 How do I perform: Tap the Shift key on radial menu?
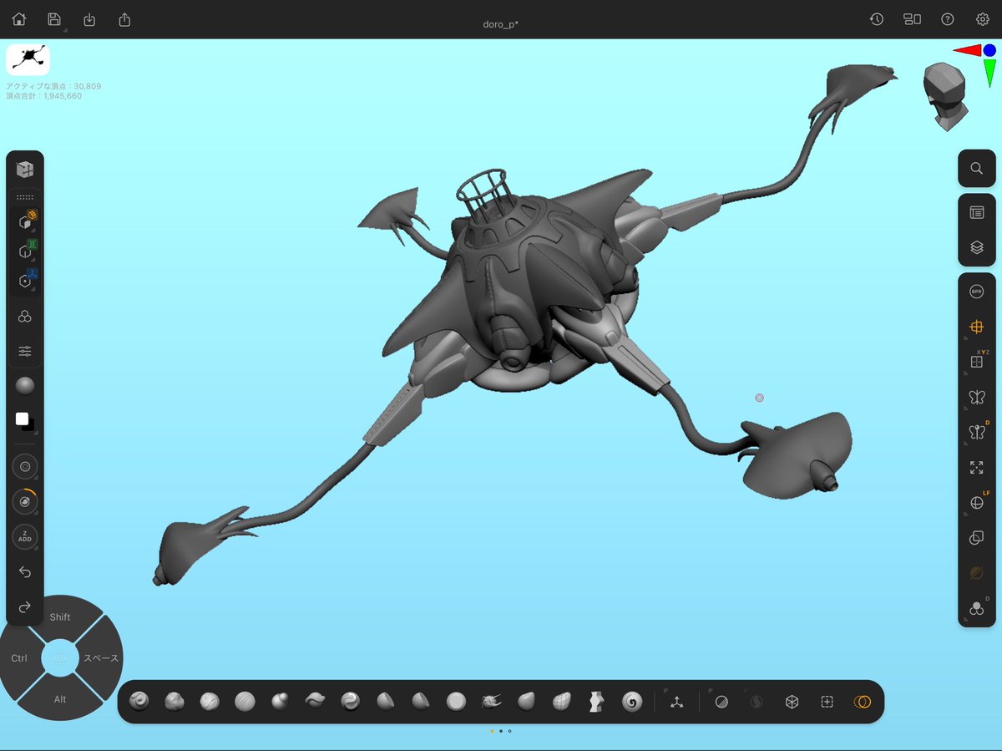tap(60, 617)
